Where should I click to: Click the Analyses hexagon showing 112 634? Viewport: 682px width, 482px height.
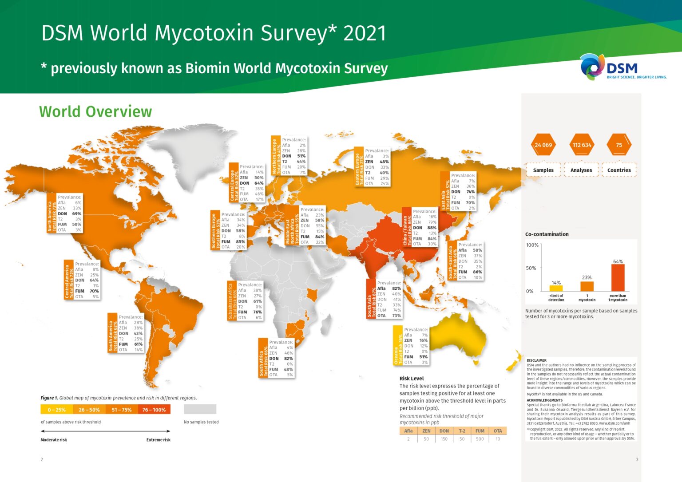pyautogui.click(x=582, y=144)
